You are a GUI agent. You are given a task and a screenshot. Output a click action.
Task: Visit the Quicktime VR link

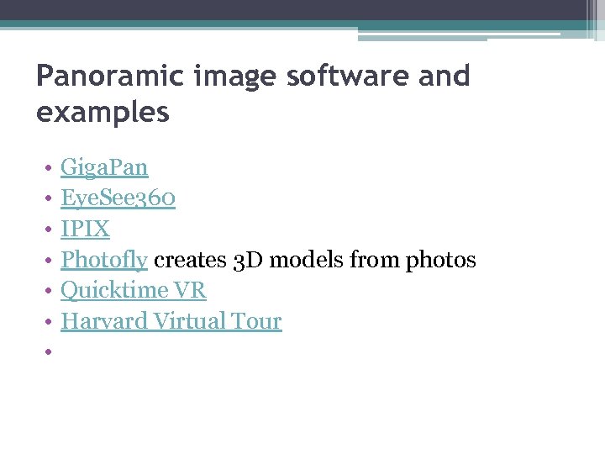click(134, 290)
